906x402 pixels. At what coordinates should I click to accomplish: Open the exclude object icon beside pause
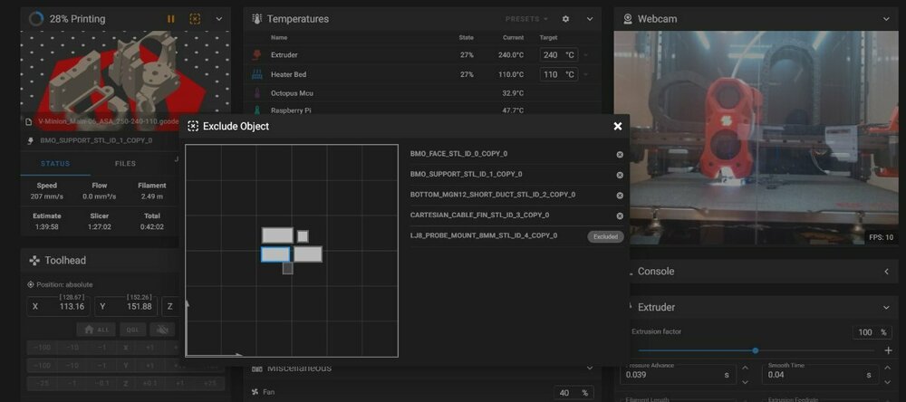[x=196, y=19]
